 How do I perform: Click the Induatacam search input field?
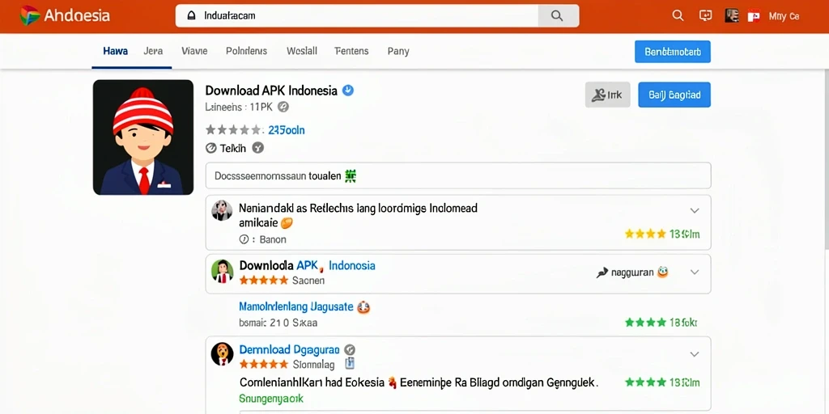[x=357, y=16]
